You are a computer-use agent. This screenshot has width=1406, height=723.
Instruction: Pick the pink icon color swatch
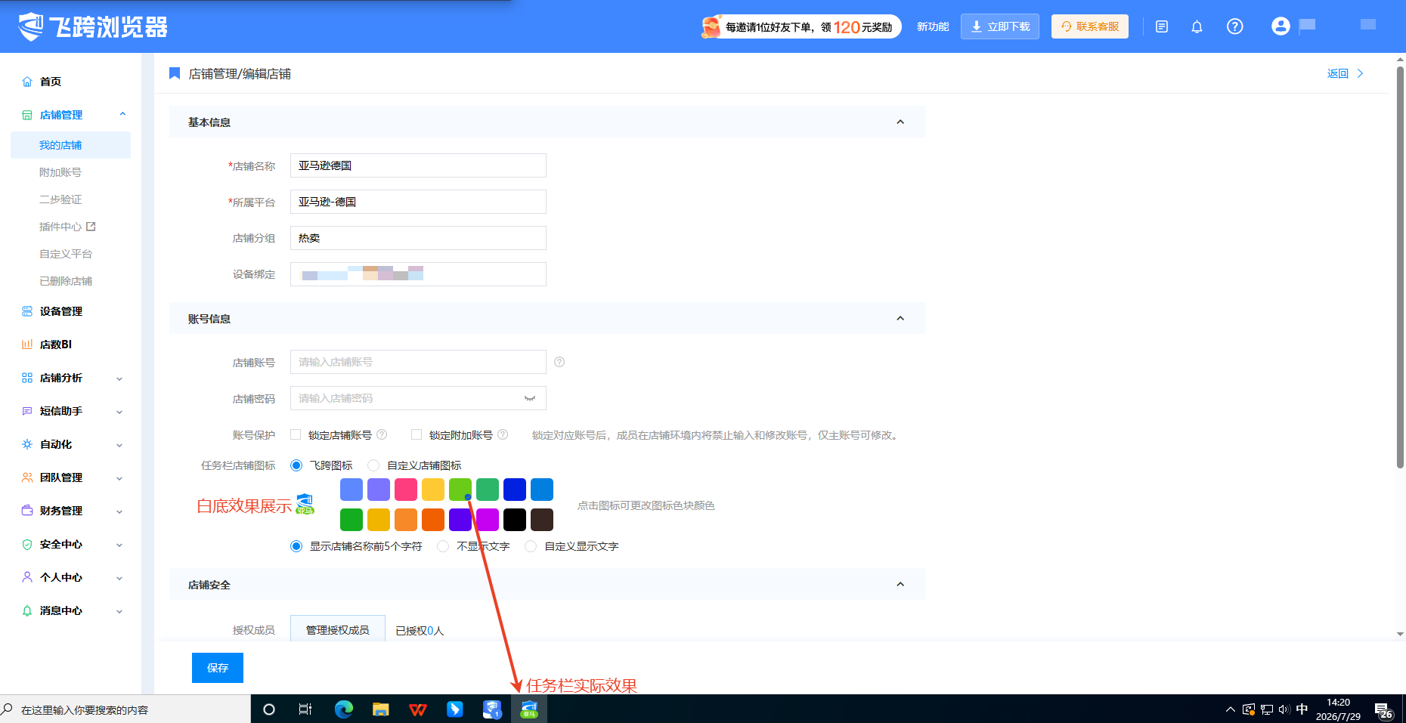(x=406, y=490)
